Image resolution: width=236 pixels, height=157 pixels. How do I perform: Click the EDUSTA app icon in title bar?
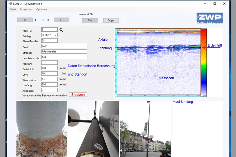[10, 4]
